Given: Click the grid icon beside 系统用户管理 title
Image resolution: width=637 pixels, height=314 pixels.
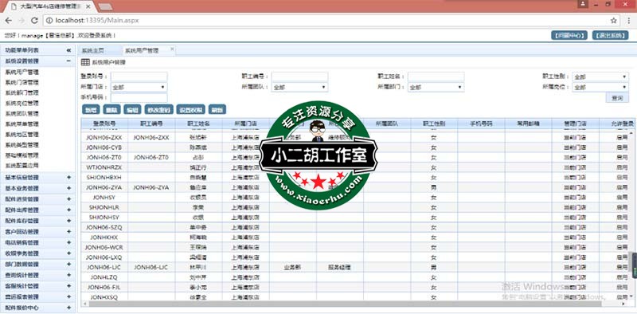Looking at the screenshot, I should click(x=85, y=62).
